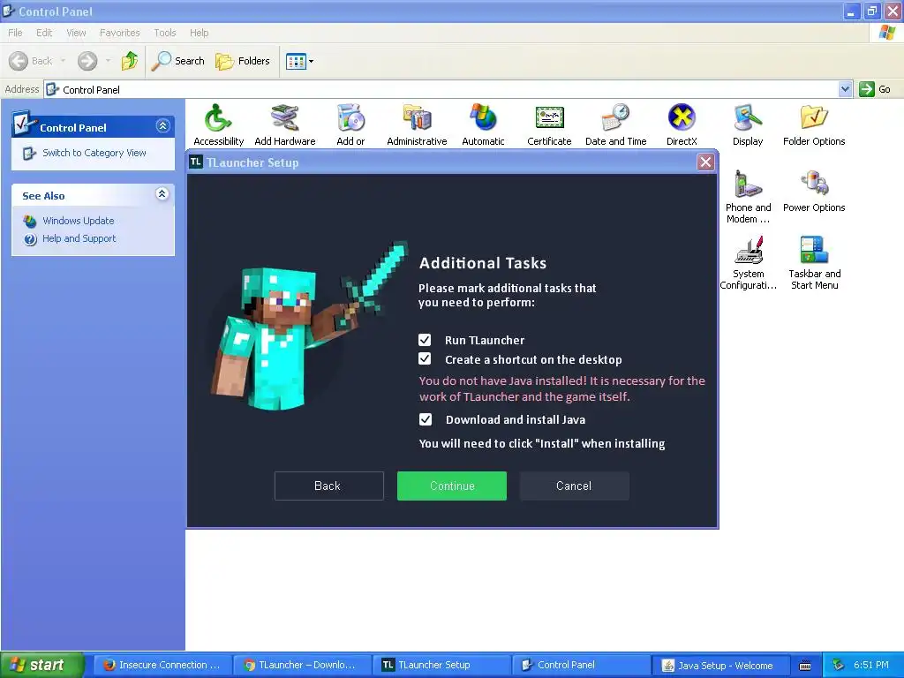The height and width of the screenshot is (678, 904).
Task: Close the TLauncher Setup dialog
Action: pyautogui.click(x=705, y=162)
